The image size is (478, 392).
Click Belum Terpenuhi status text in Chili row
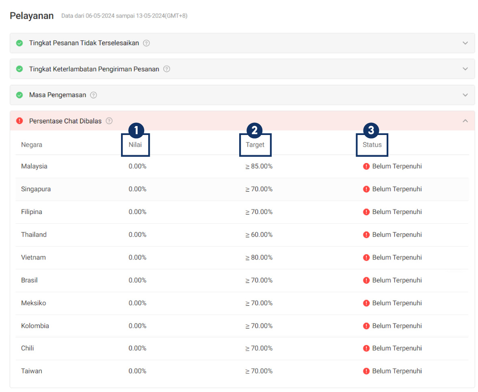(x=397, y=349)
